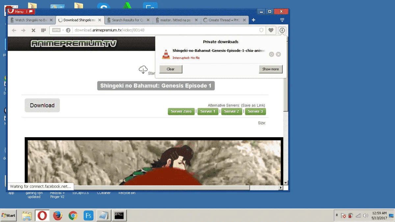Image resolution: width=395 pixels, height=222 pixels.
Task: Clear the downloads list
Action: click(x=171, y=69)
